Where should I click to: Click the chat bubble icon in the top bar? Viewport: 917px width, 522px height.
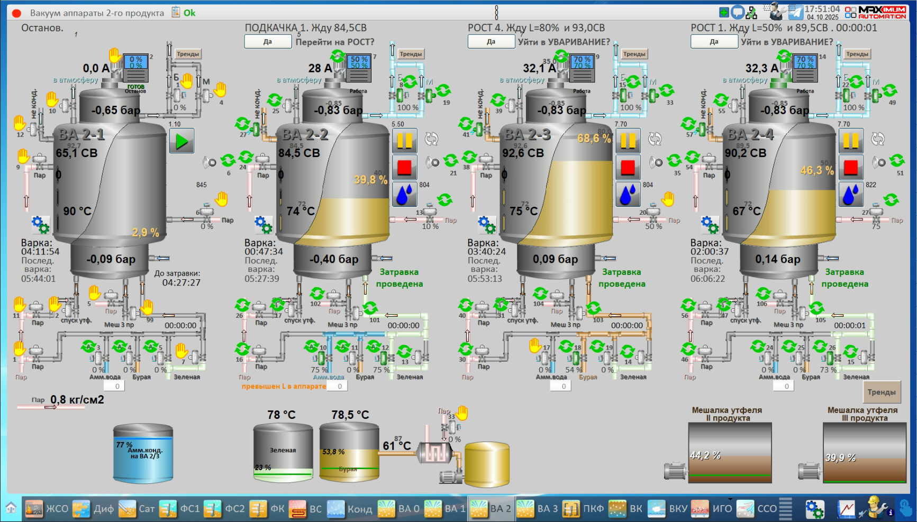point(738,12)
